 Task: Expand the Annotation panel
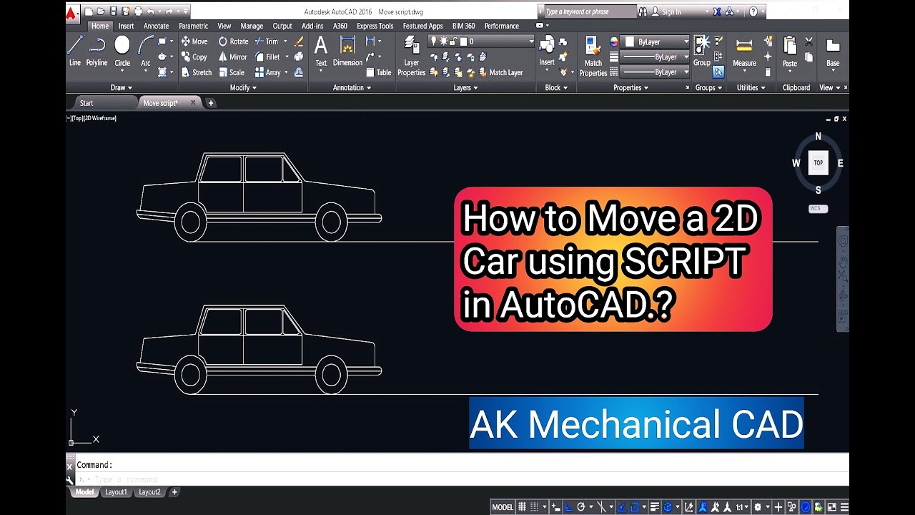point(352,87)
